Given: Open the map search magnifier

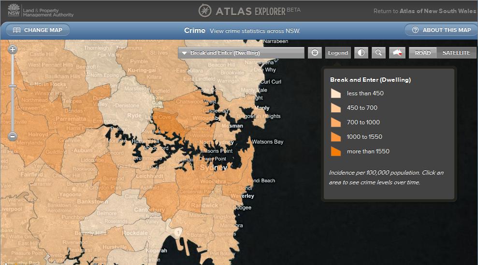Looking at the screenshot, I should (378, 53).
